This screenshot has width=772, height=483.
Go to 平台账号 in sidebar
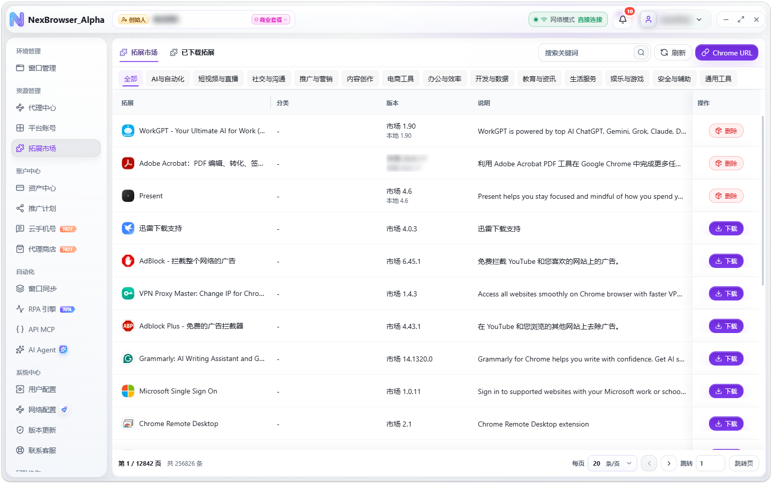56,128
